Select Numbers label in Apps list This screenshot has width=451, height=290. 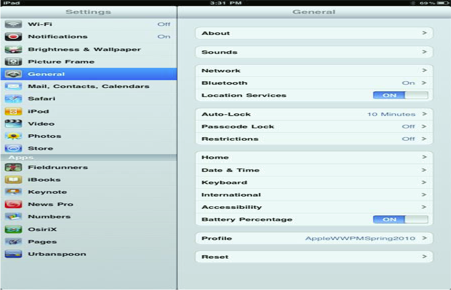[49, 216]
